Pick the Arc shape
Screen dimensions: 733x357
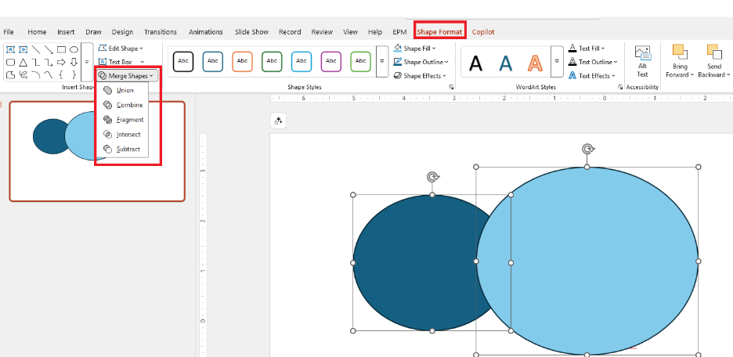click(35, 74)
